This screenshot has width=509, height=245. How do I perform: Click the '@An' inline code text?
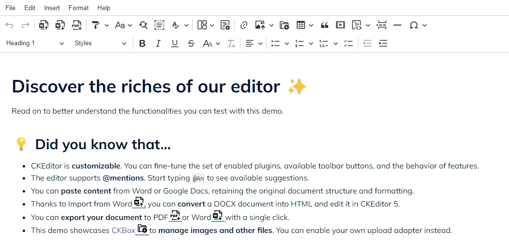198,178
